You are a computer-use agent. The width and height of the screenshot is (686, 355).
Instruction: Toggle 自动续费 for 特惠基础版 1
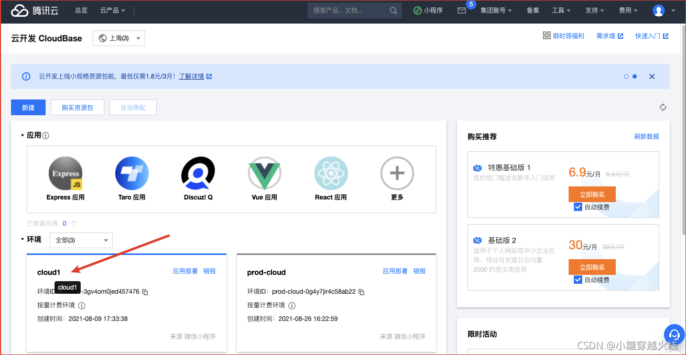tap(578, 207)
